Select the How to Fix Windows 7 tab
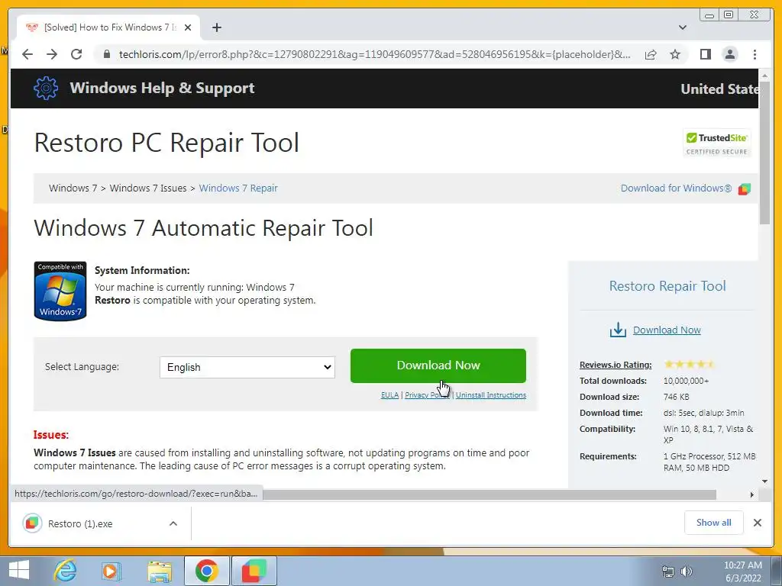The width and height of the screenshot is (782, 586). [109, 27]
